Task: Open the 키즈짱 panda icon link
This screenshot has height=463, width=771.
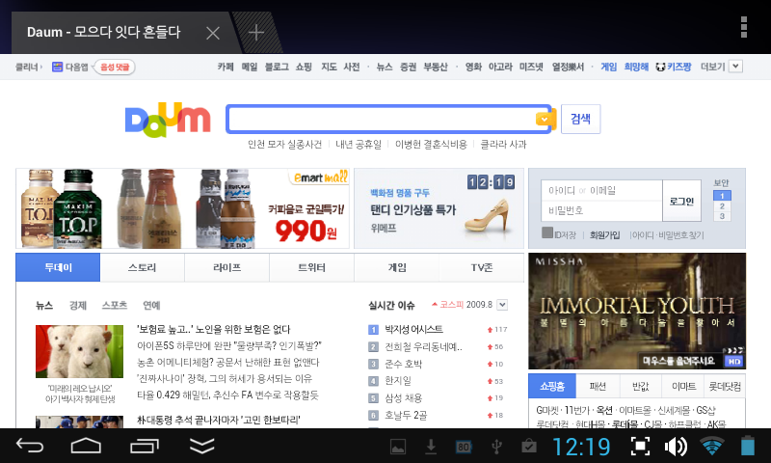Action: click(674, 67)
